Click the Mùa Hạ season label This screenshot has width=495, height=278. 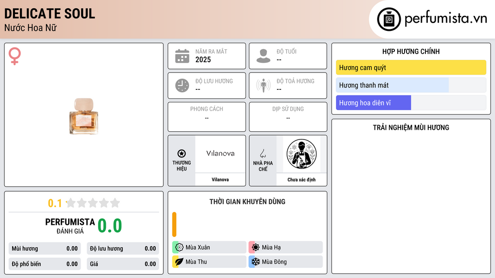(x=271, y=248)
